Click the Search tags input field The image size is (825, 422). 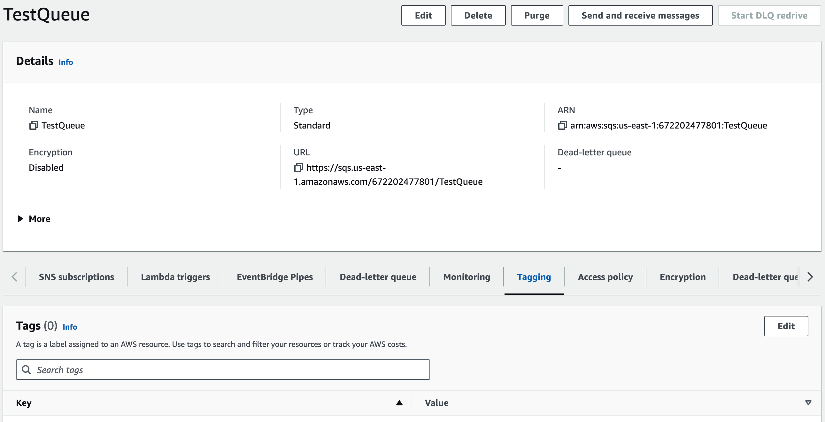[223, 370]
